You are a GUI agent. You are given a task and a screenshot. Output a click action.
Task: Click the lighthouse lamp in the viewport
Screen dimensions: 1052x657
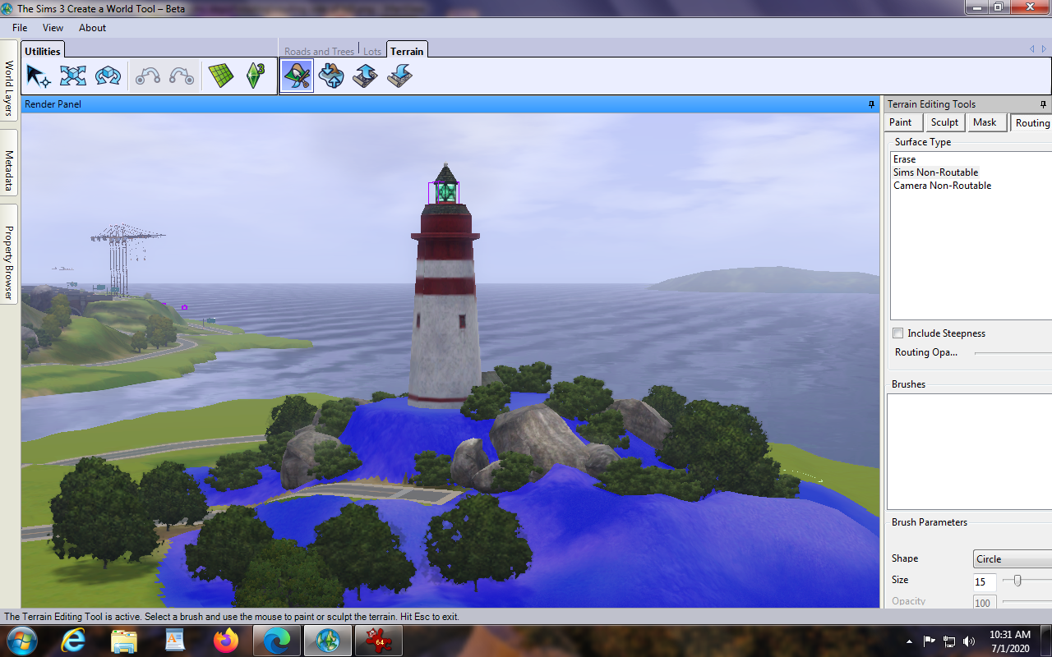[x=445, y=192]
